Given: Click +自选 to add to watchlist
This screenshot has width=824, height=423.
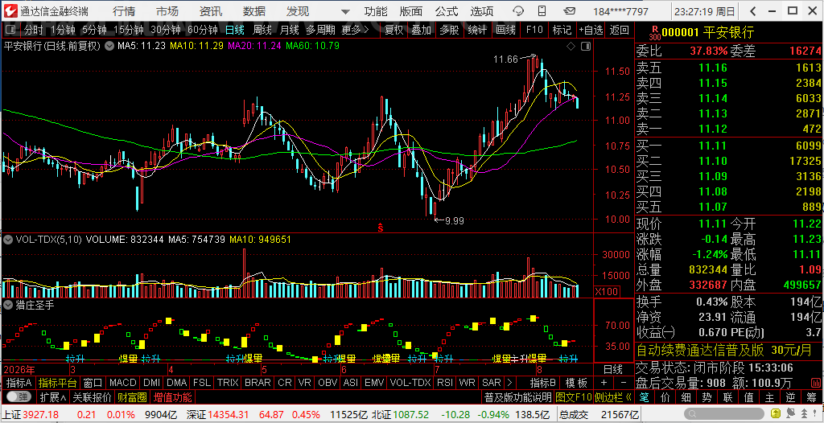Looking at the screenshot, I should pos(591,30).
